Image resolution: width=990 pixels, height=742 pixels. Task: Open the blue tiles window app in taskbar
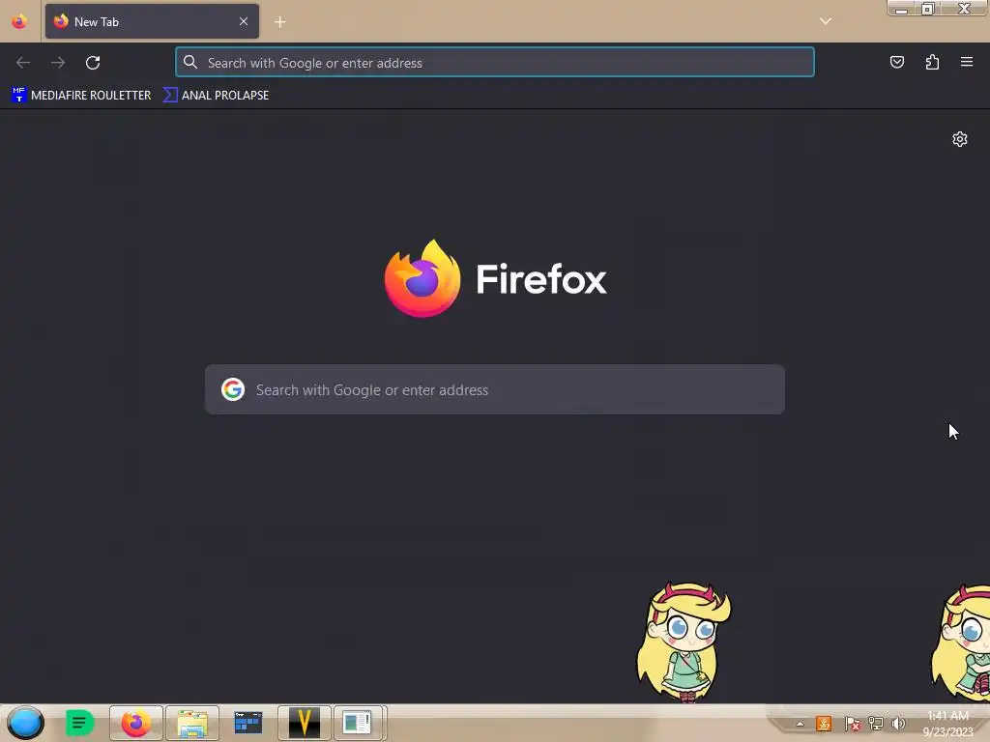248,723
